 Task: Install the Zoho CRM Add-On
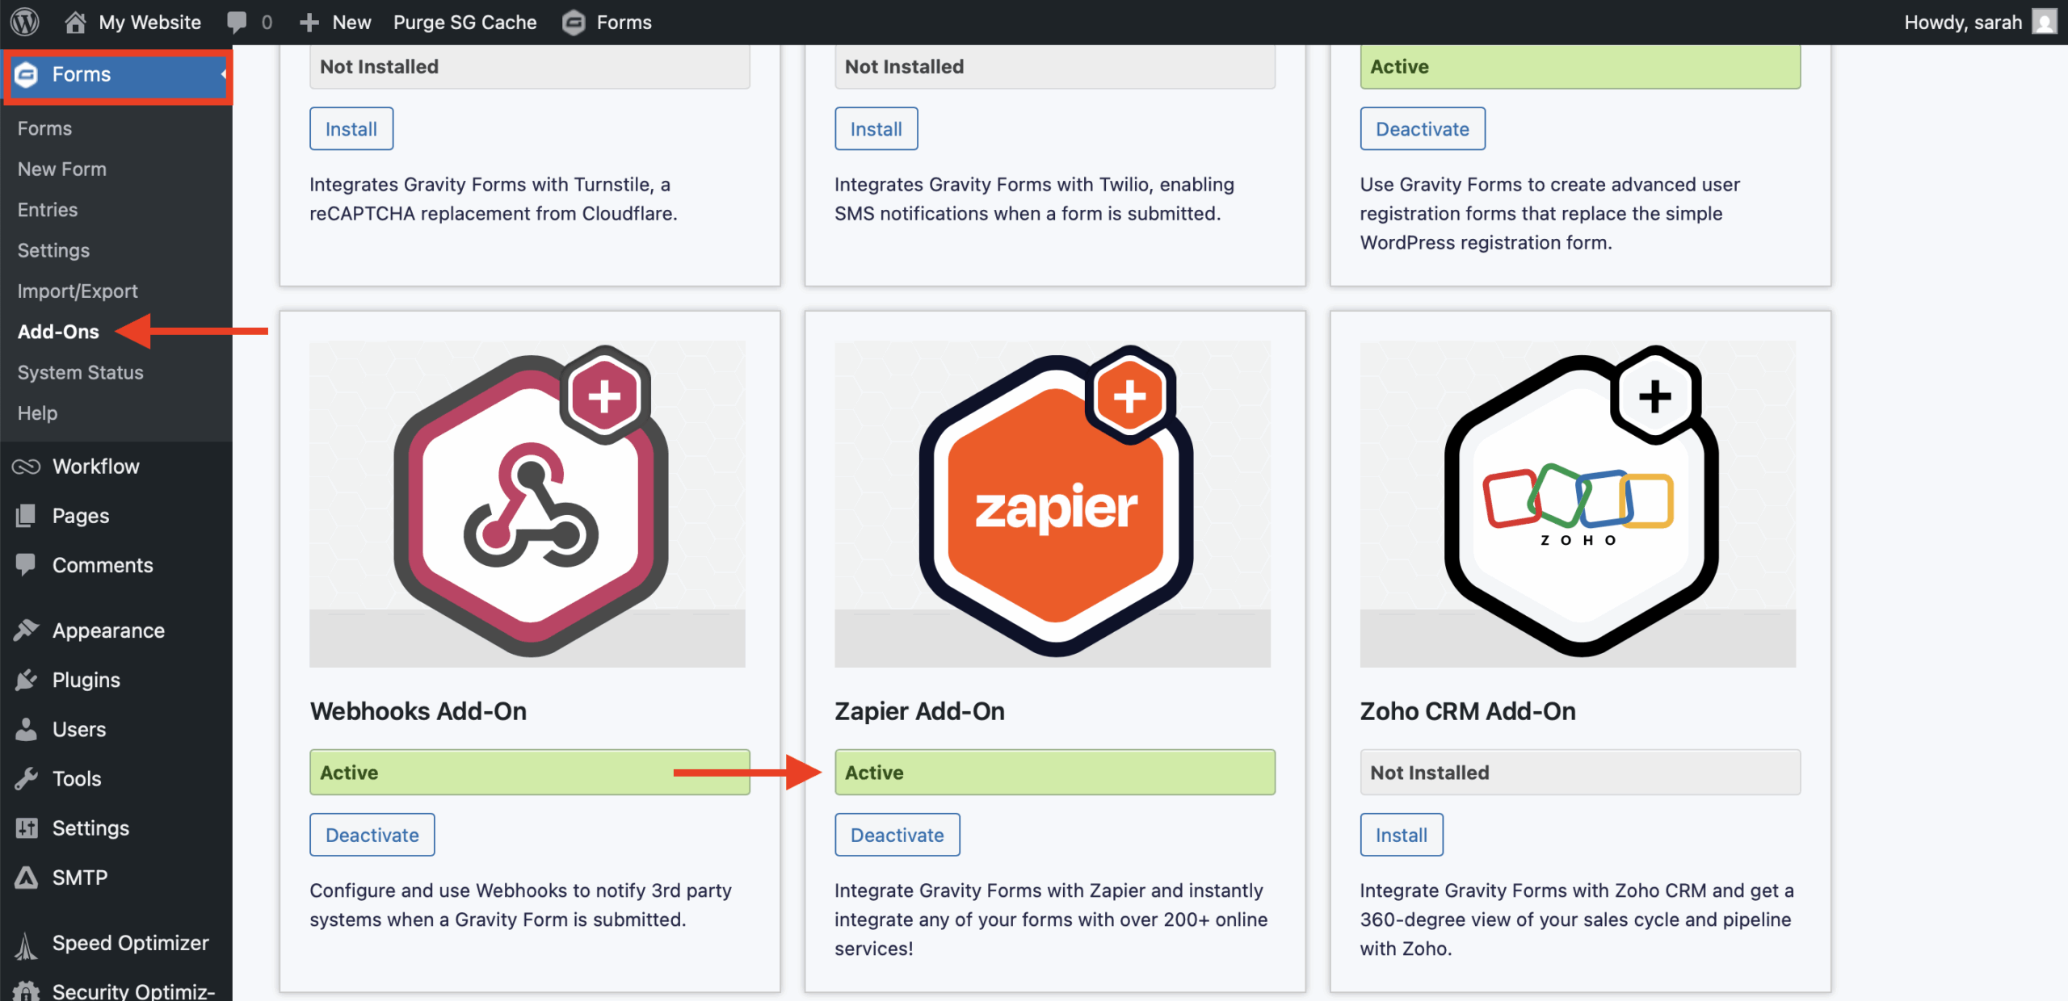pos(1401,835)
